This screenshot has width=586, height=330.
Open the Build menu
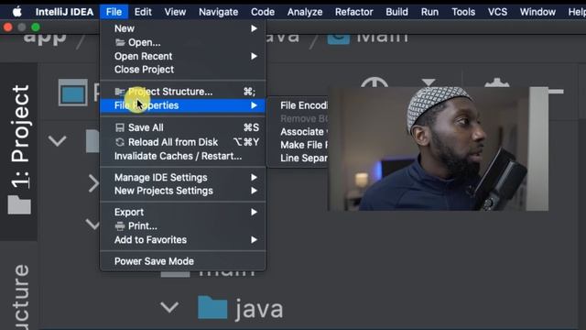point(396,12)
